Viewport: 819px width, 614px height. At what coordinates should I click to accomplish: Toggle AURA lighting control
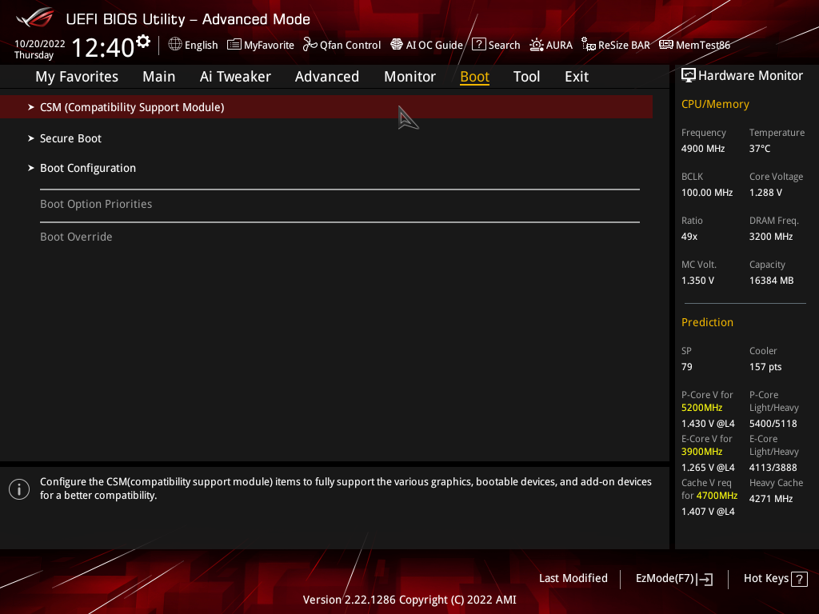point(551,45)
